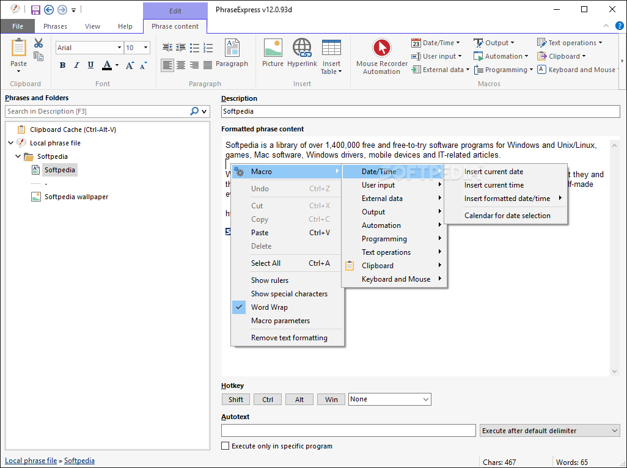Click the content area scroll down arrow

(615, 371)
